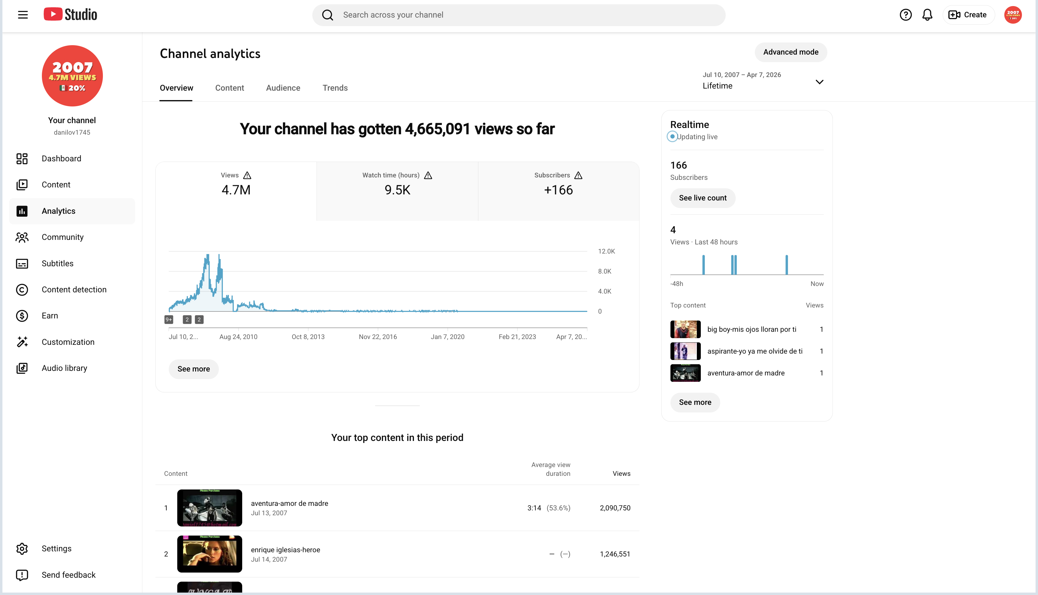
Task: Open Settings in the sidebar
Action: tap(72, 549)
